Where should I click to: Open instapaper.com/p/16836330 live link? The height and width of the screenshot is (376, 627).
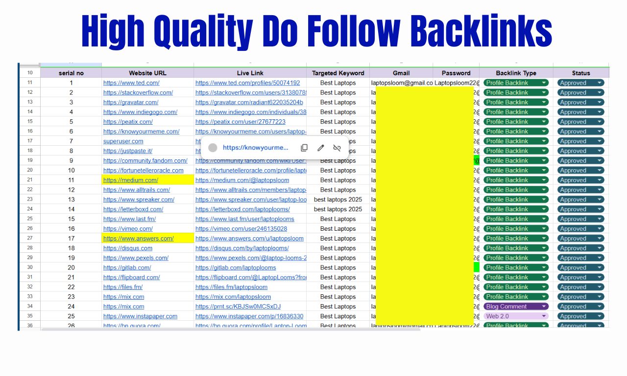point(249,316)
